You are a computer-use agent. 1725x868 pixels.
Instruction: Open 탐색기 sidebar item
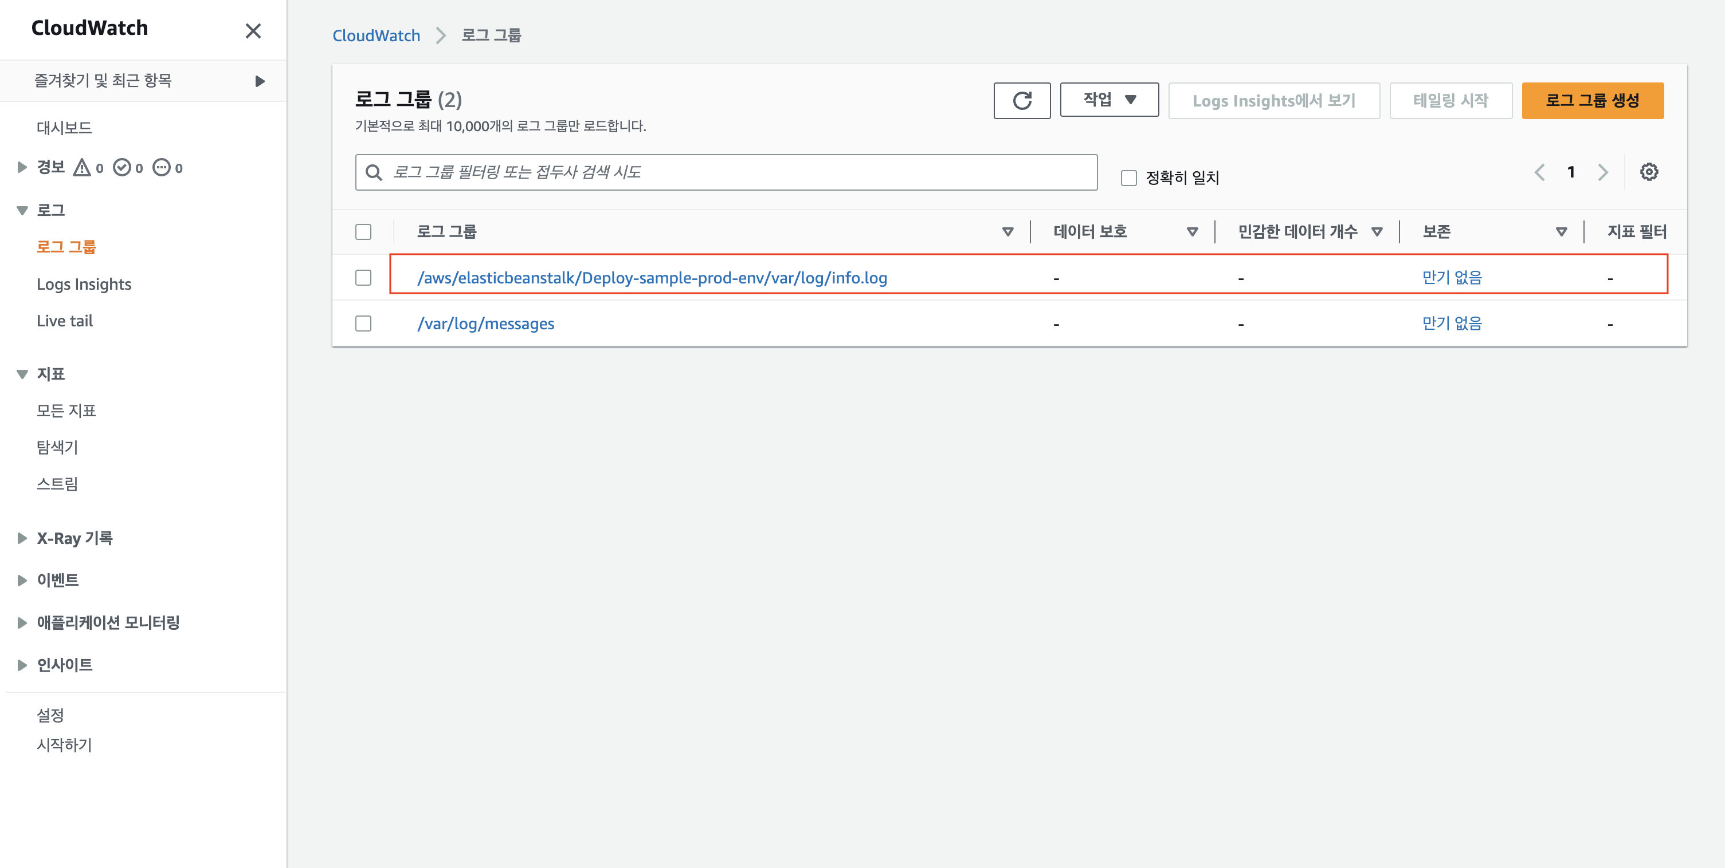tap(57, 447)
